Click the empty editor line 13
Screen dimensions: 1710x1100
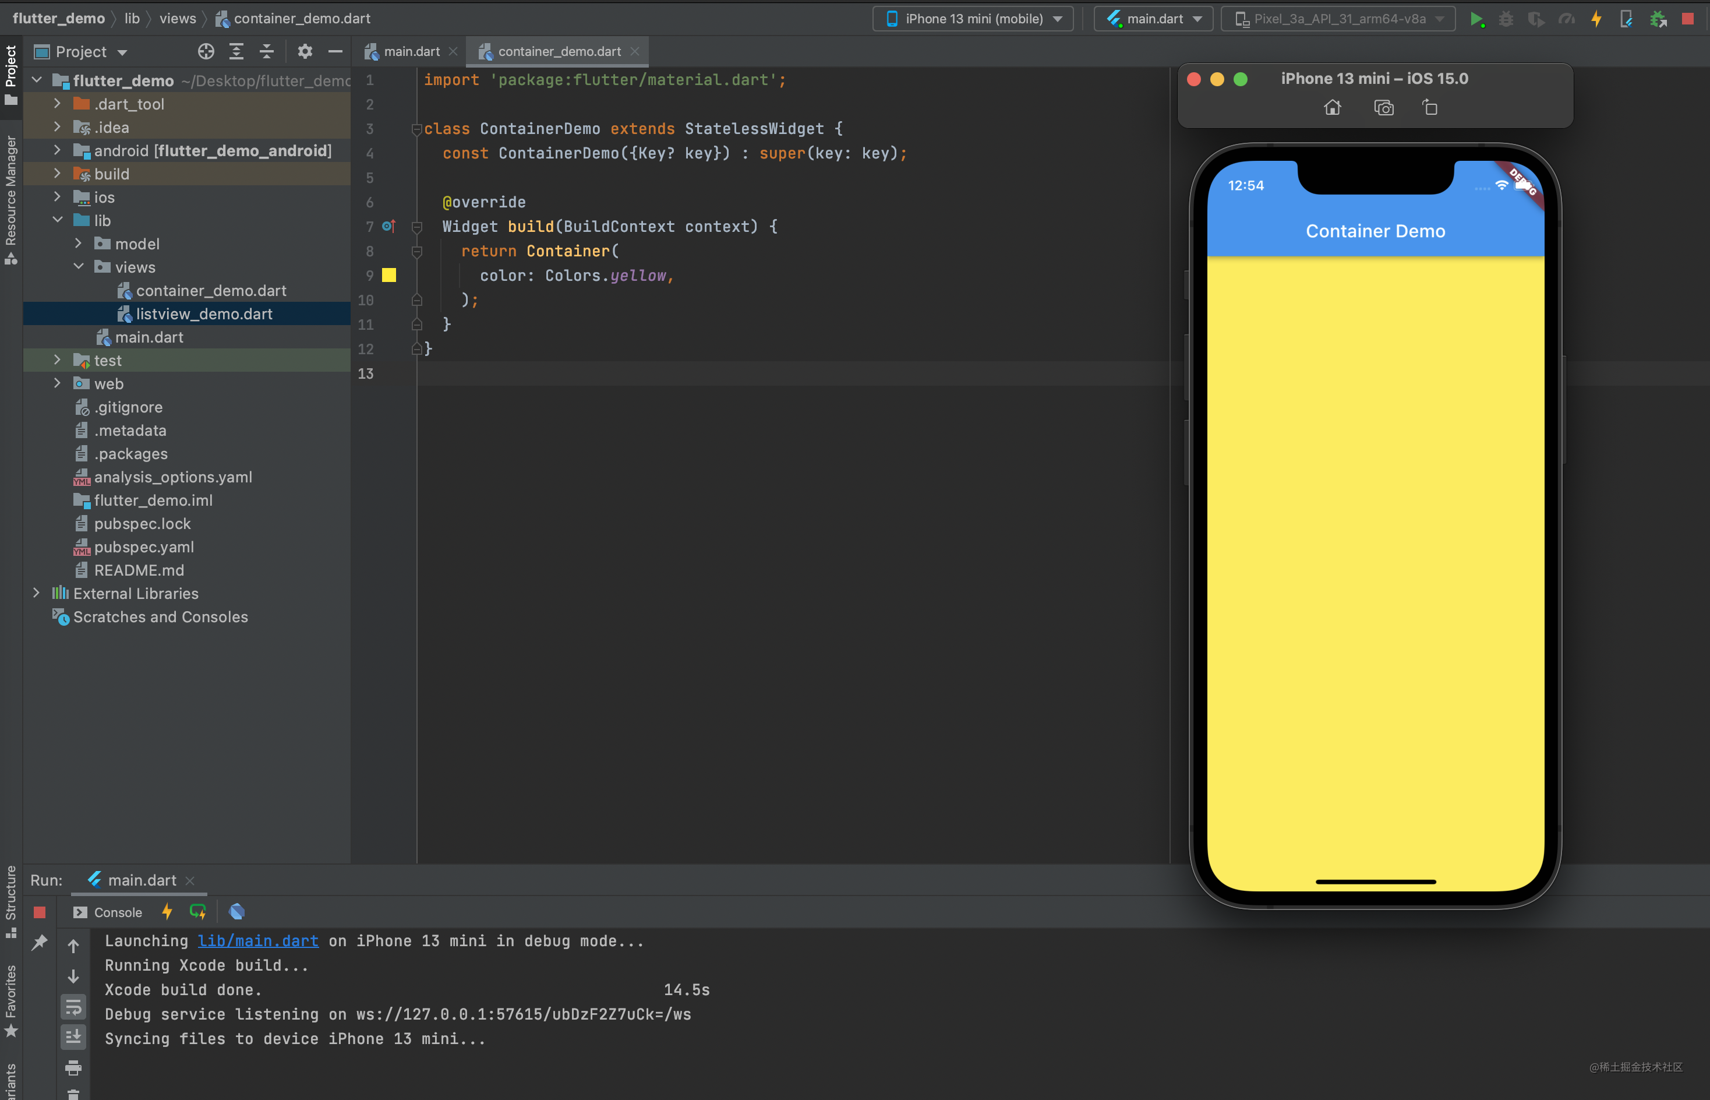[x=793, y=373]
